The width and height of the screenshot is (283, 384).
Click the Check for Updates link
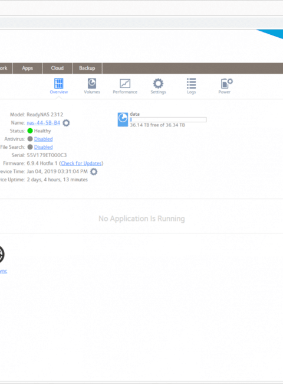tap(81, 163)
